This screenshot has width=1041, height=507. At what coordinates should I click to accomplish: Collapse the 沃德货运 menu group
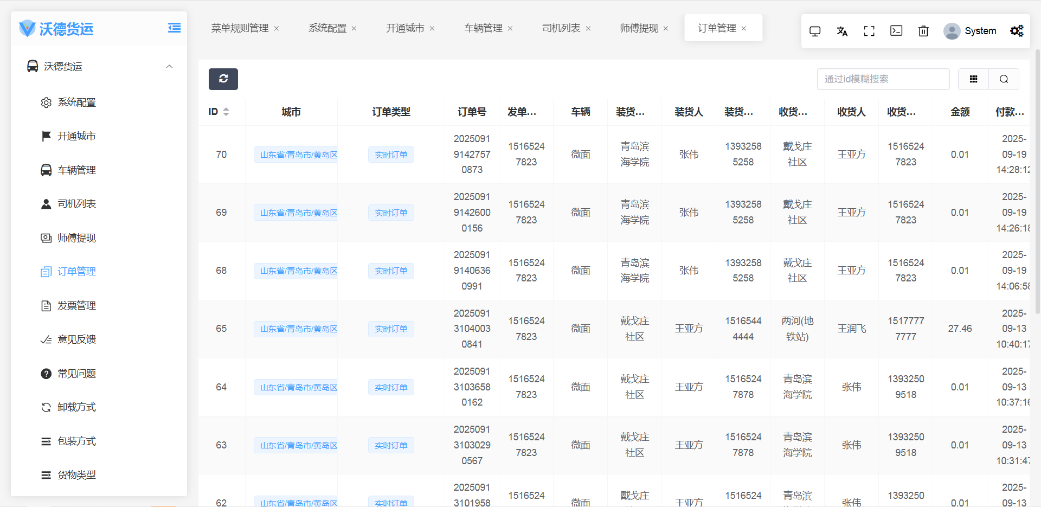pyautogui.click(x=169, y=67)
